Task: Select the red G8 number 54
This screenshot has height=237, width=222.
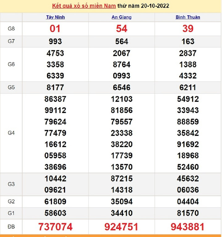Action: (121, 29)
